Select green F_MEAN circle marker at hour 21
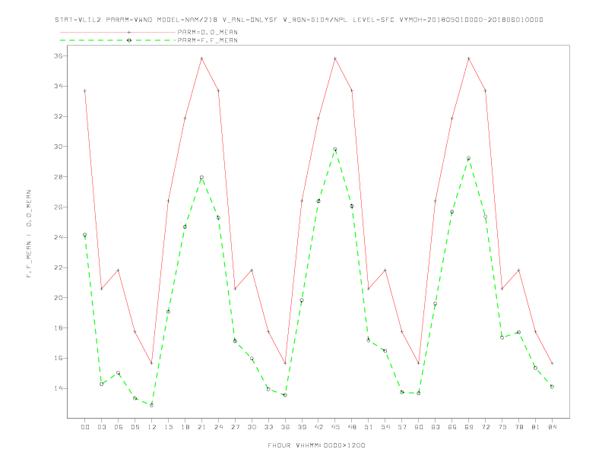Image resolution: width=602 pixels, height=465 pixels. [x=201, y=177]
